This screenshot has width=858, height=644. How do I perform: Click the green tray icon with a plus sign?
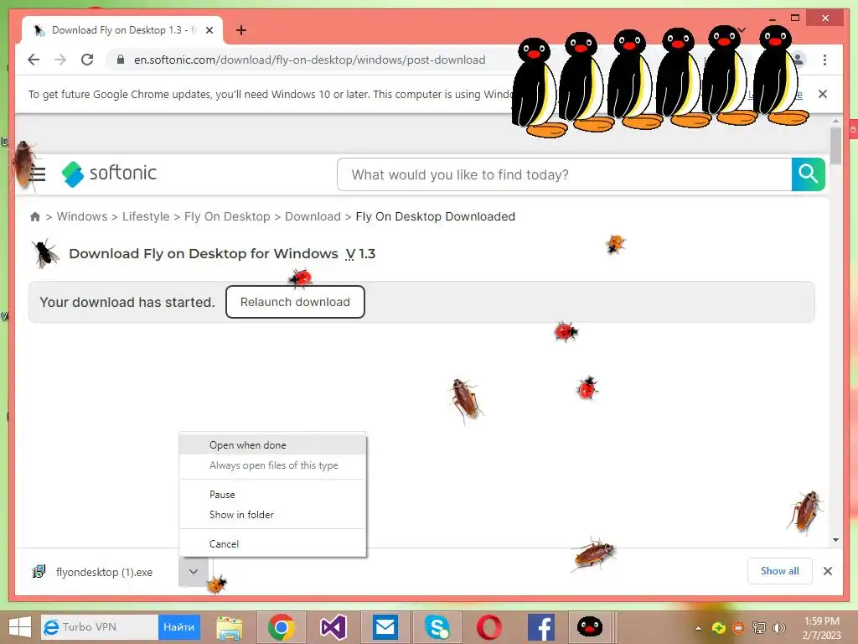pos(718,627)
